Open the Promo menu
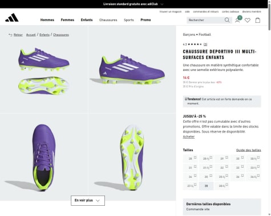The image size is (271, 216). 145,20
